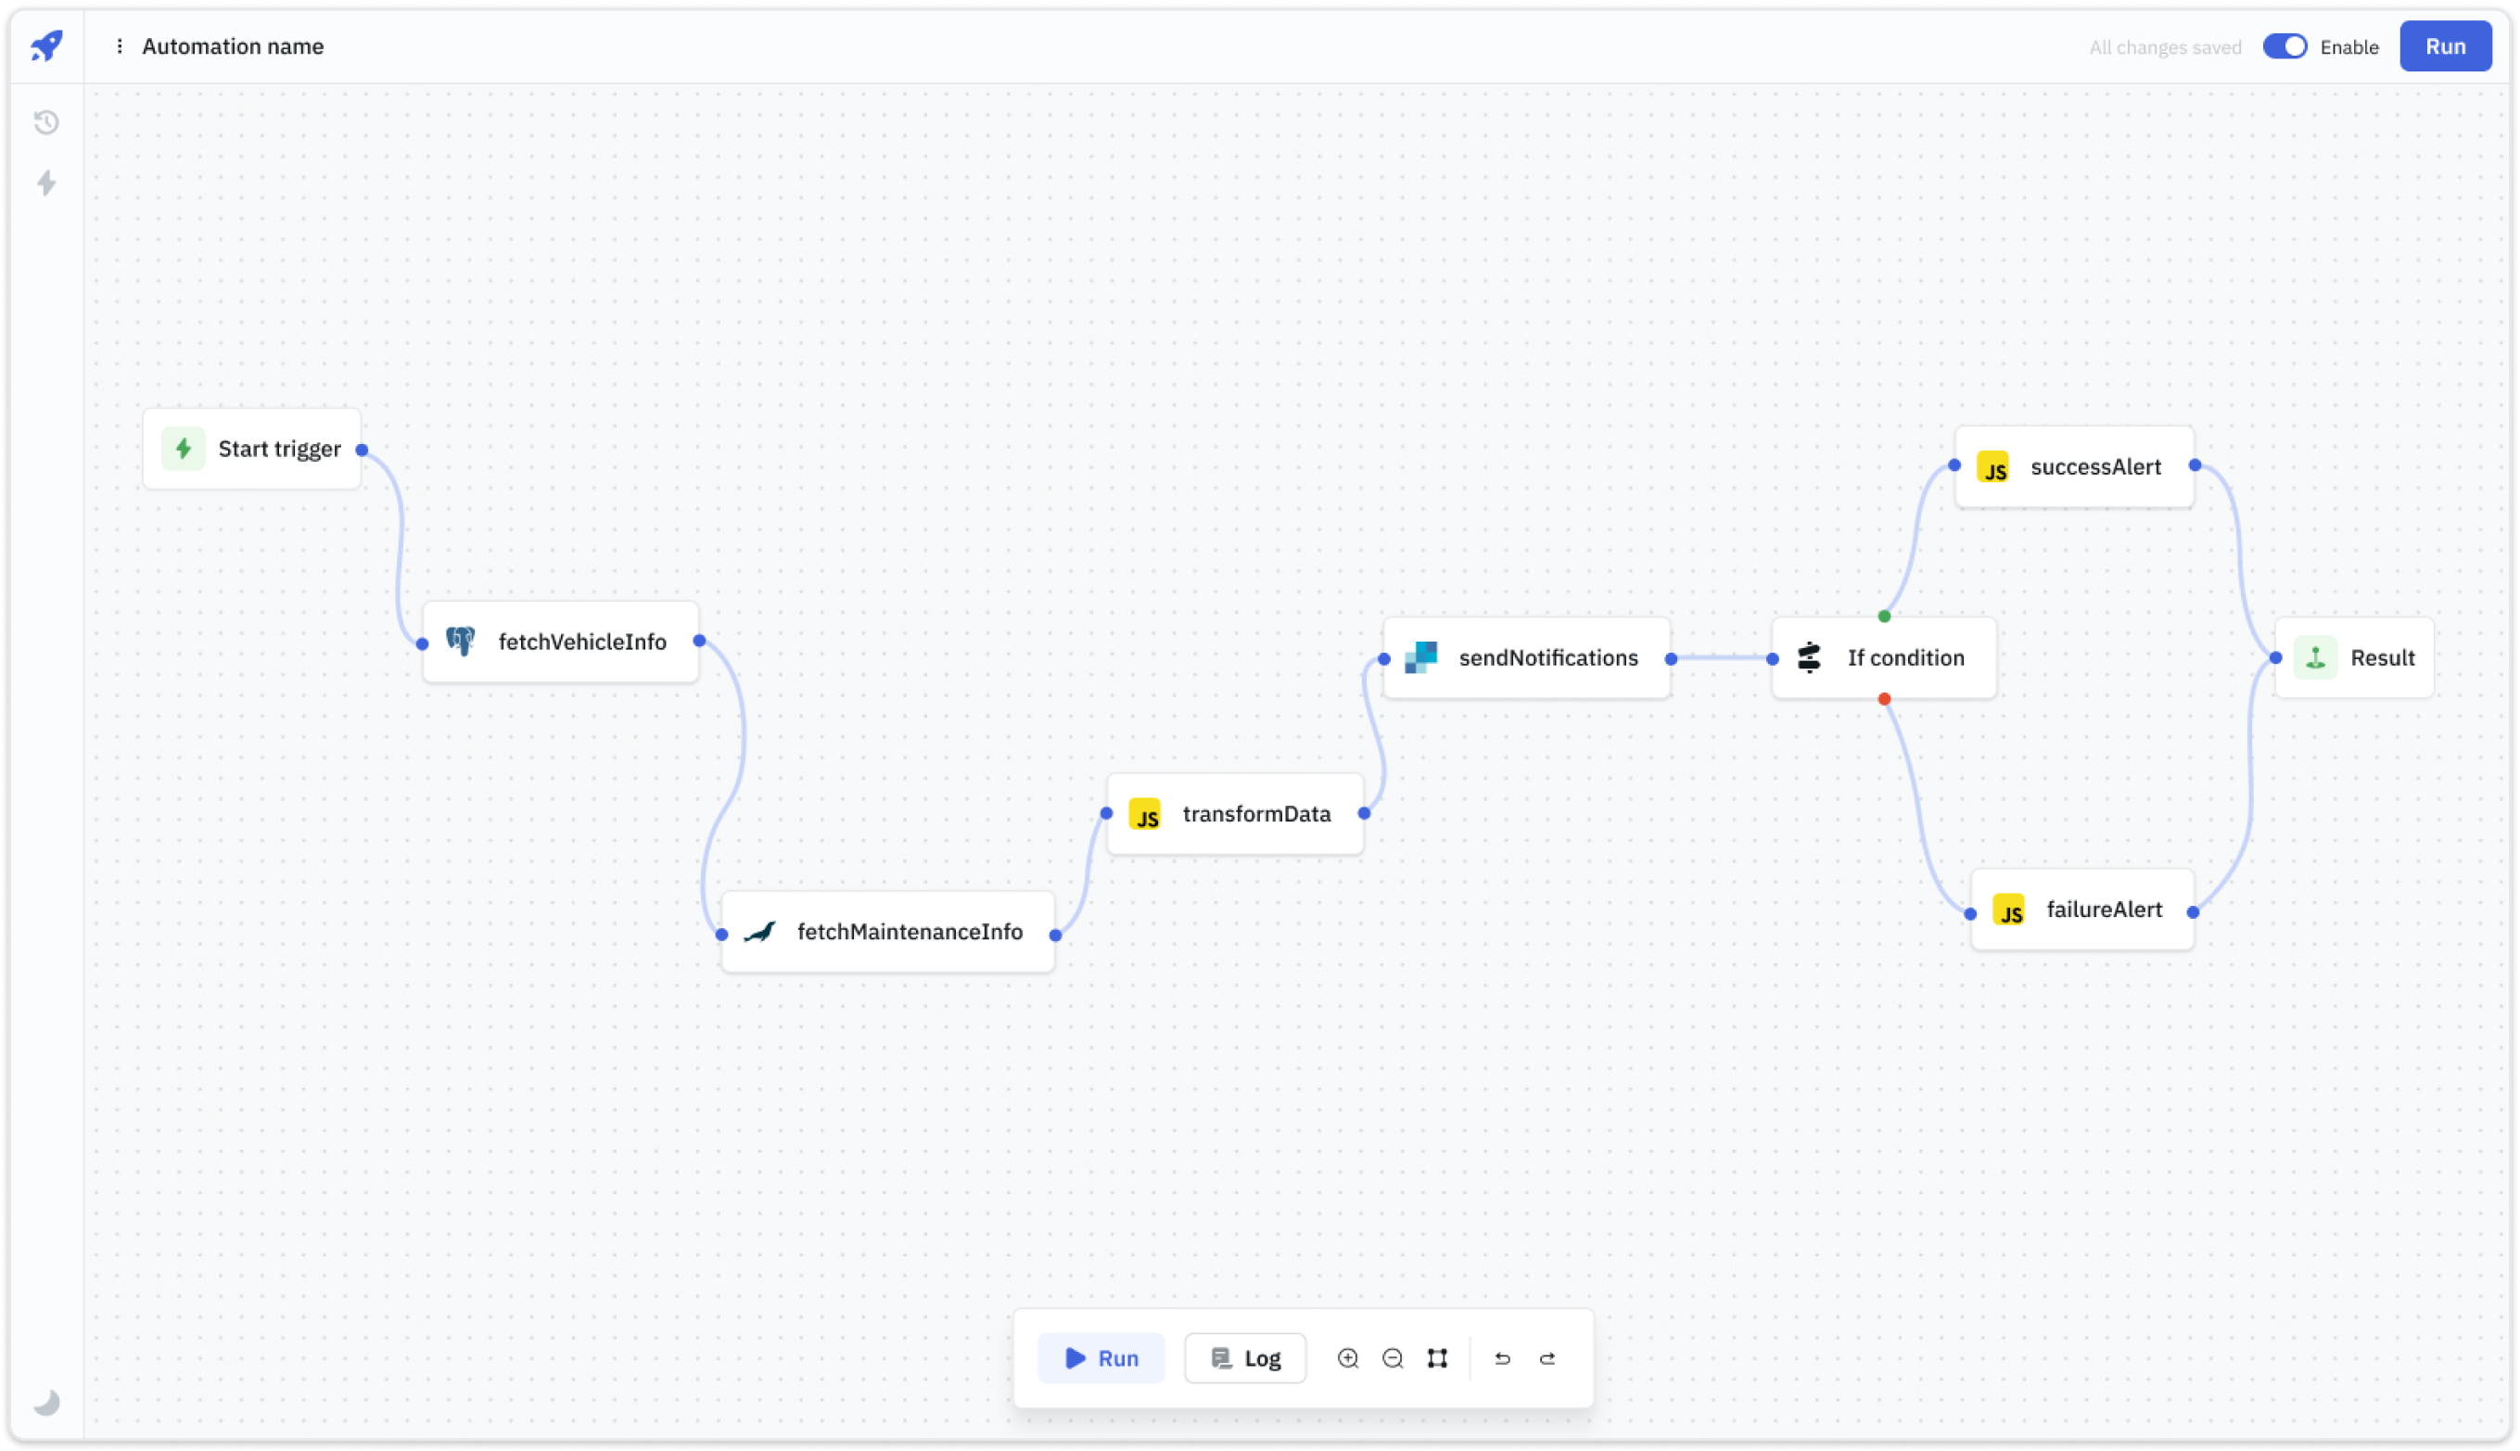Click the green true-branch connector dot
The width and height of the screenshot is (2520, 1451).
coord(1884,616)
